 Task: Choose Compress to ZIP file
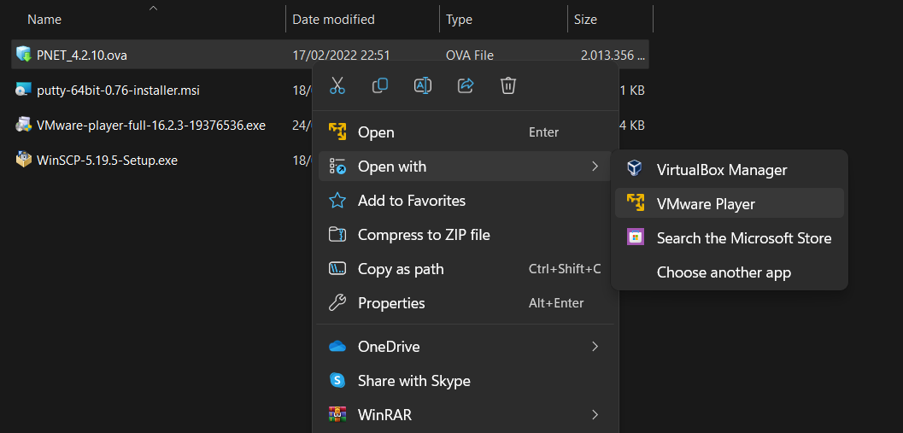[466, 234]
